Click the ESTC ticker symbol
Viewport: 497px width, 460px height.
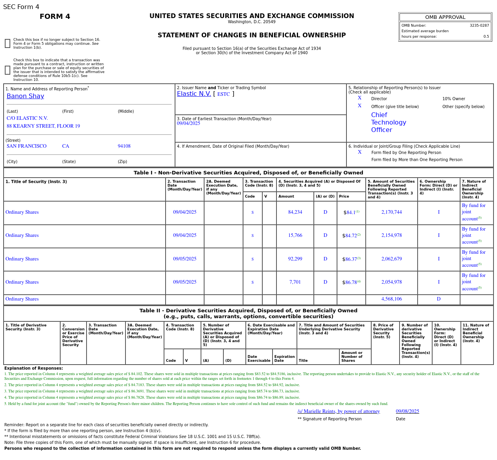[x=223, y=94]
